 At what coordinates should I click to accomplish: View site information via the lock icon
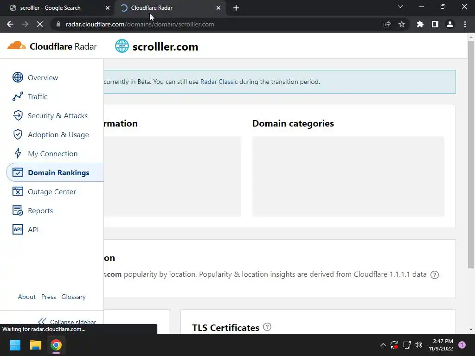point(58,24)
